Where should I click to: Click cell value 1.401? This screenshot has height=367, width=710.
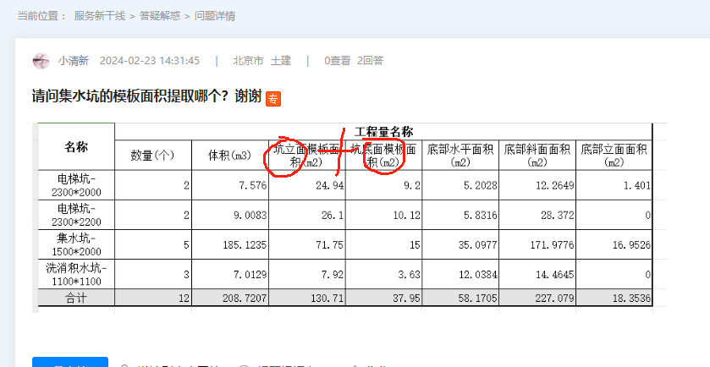click(x=614, y=185)
